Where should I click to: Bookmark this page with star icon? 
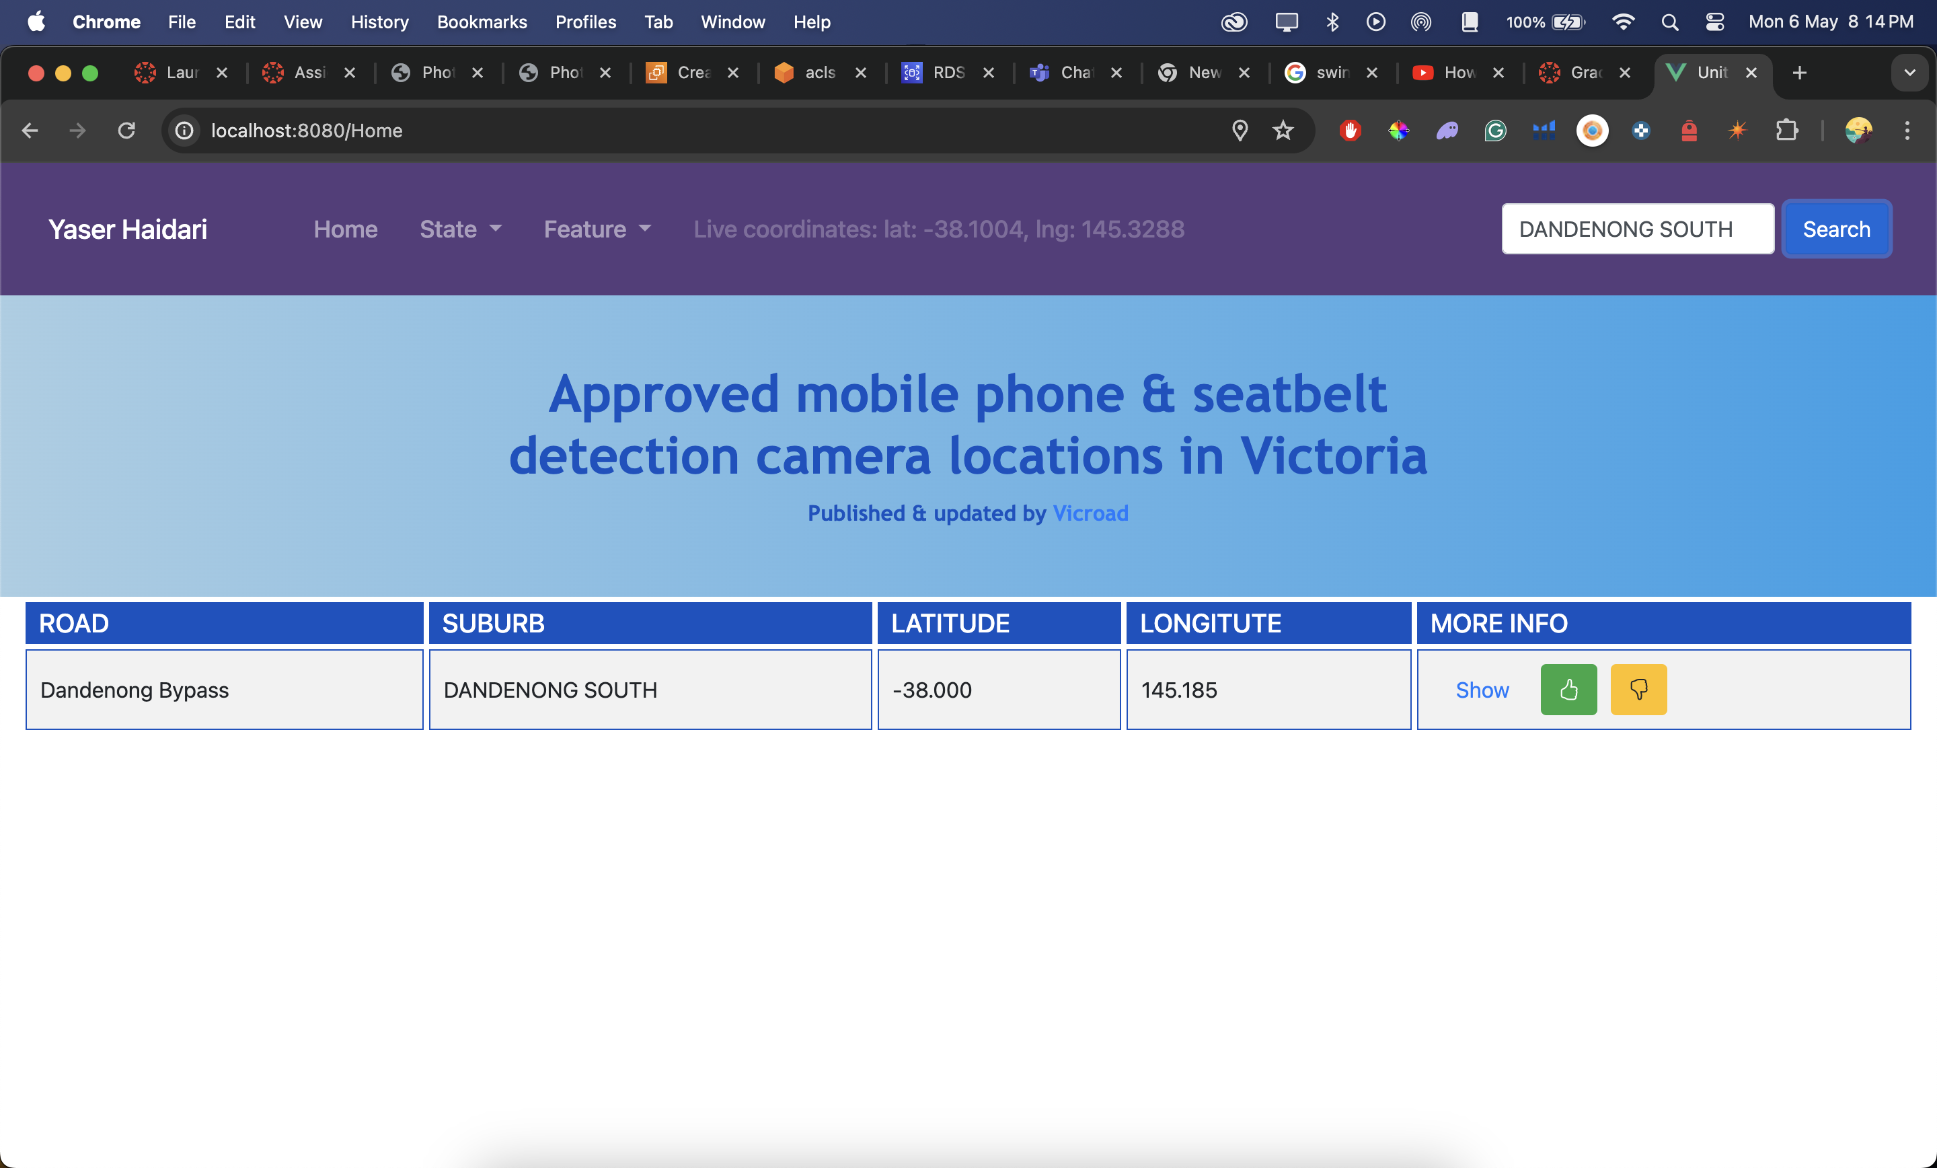coord(1283,131)
